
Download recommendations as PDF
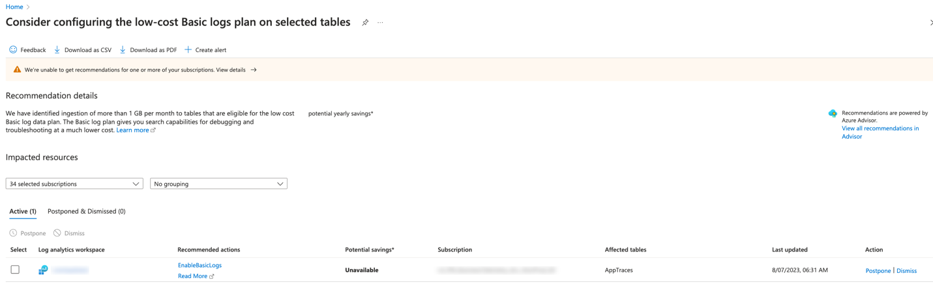click(x=148, y=50)
